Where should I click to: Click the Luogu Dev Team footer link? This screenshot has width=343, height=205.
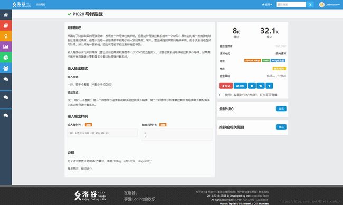[x=260, y=196]
